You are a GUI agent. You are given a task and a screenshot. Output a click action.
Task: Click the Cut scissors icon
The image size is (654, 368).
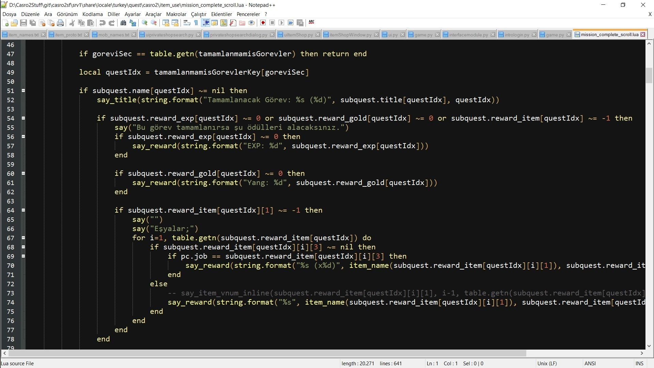tap(72, 23)
